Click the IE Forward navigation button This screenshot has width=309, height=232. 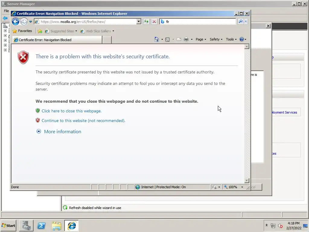24,21
